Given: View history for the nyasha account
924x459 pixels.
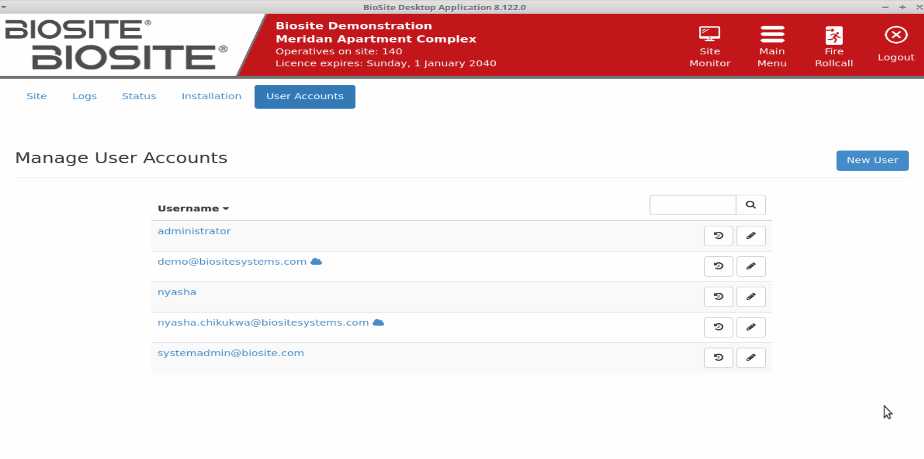Looking at the screenshot, I should tap(718, 297).
